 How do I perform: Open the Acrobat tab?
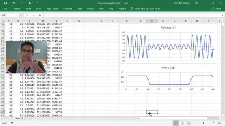point(122,9)
